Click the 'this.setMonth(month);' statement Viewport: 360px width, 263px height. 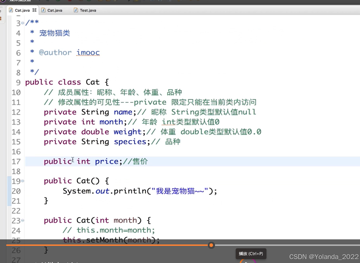tap(111, 240)
